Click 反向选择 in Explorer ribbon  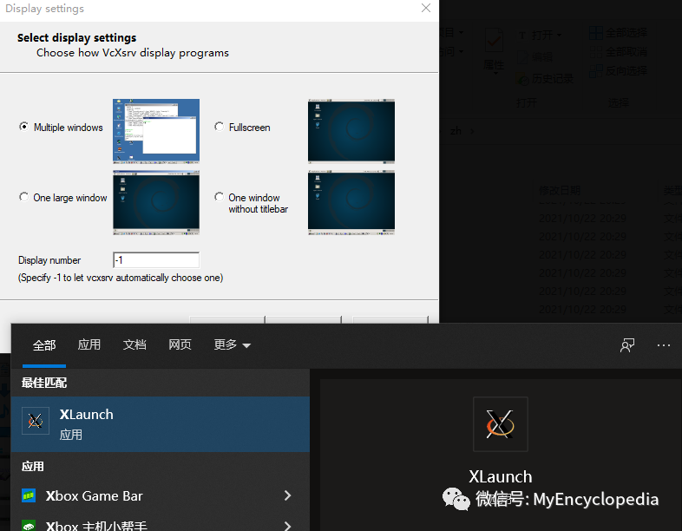point(618,70)
